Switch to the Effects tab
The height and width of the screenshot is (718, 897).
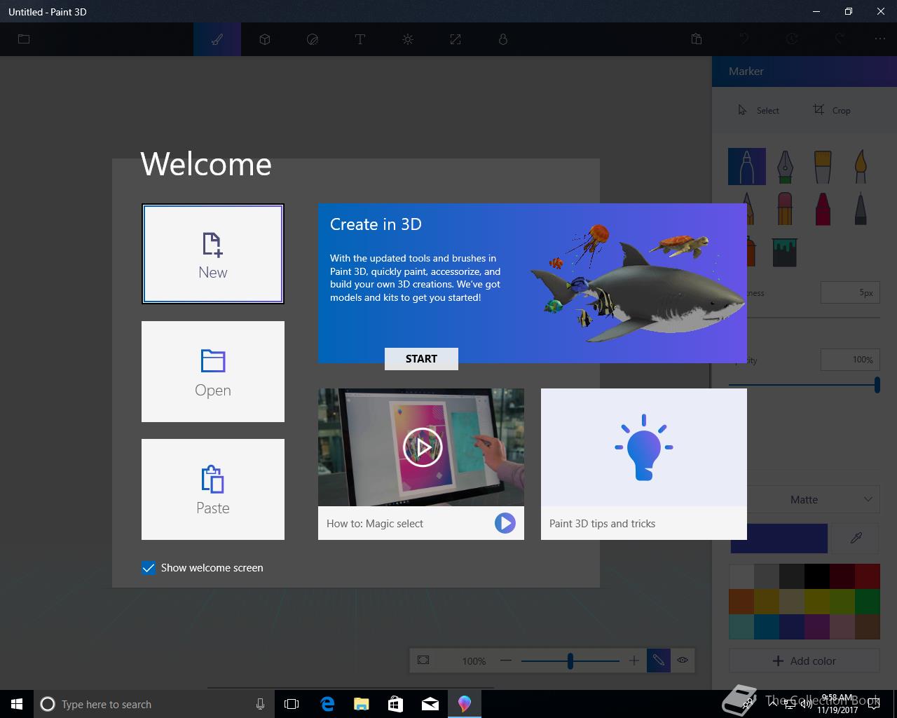click(408, 39)
